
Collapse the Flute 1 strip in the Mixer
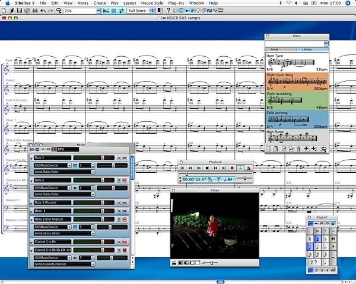pos(31,159)
